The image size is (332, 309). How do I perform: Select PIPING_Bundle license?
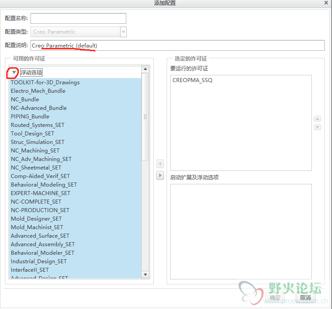point(75,117)
